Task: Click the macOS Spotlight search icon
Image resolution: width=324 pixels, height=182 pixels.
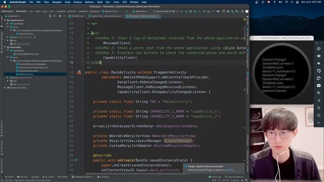Action: tap(292, 2)
